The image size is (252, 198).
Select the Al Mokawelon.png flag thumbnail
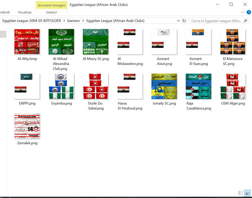click(x=130, y=42)
